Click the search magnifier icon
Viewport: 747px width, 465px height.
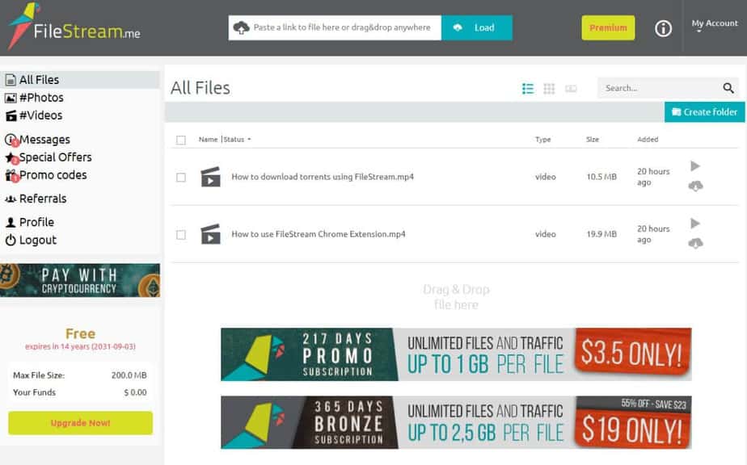(728, 88)
